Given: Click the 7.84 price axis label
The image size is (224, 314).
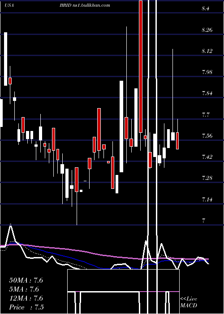Looking at the screenshot, I should coord(207,93).
